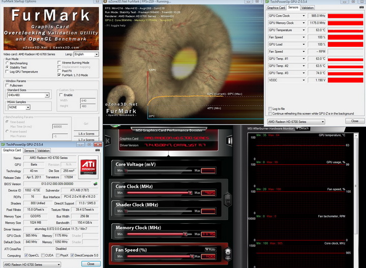
Task: Expand the first Fan Speed sensor dropdown
Action: click(x=303, y=37)
